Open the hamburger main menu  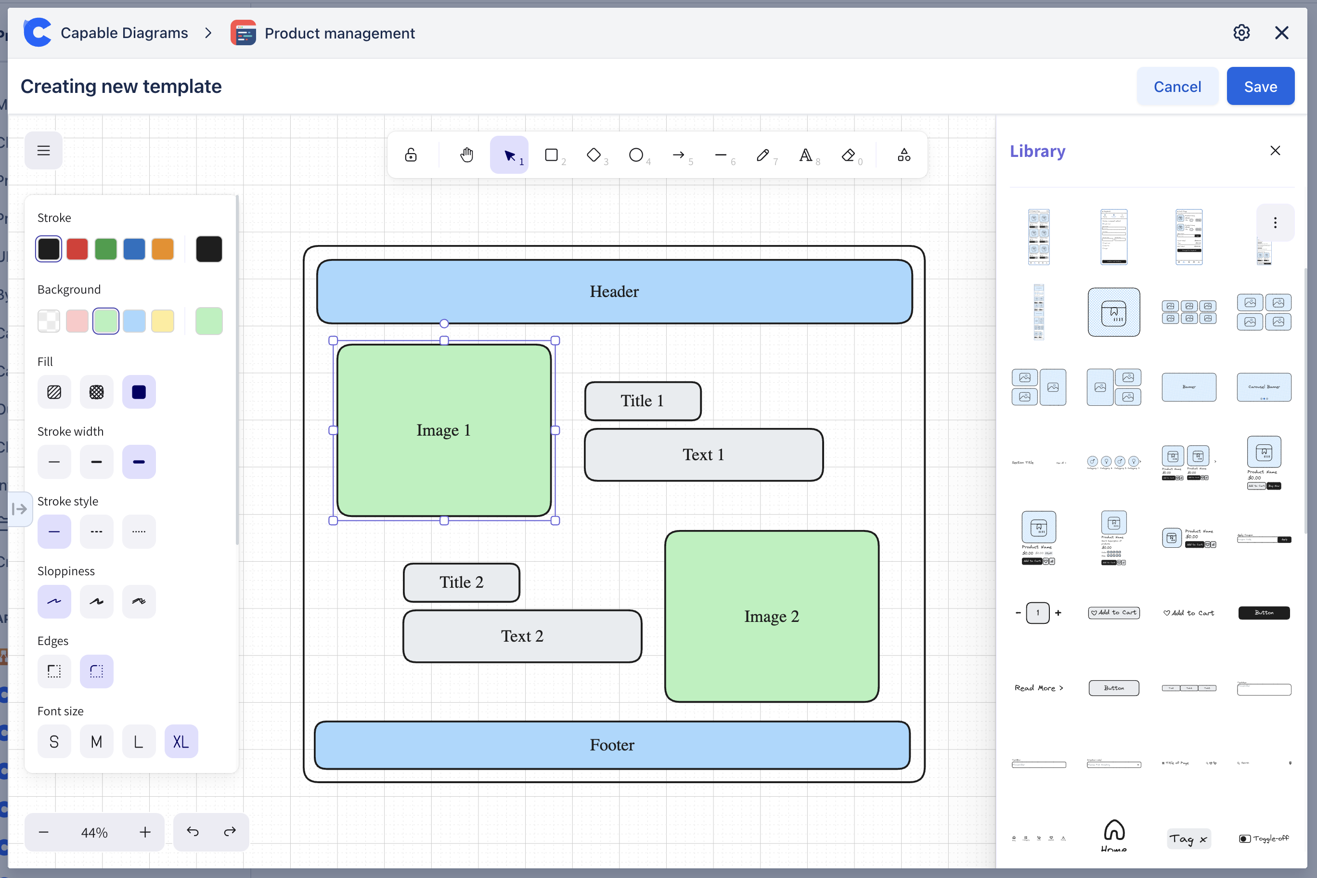click(44, 150)
